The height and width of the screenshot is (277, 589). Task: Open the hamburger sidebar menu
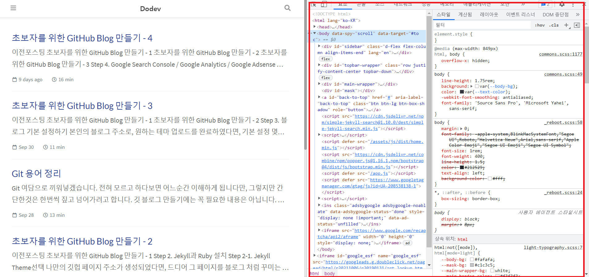point(13,8)
